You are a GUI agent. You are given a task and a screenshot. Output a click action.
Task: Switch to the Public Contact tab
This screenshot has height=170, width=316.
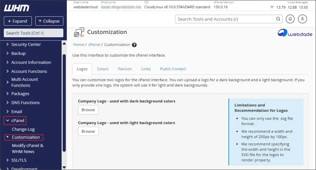173,69
